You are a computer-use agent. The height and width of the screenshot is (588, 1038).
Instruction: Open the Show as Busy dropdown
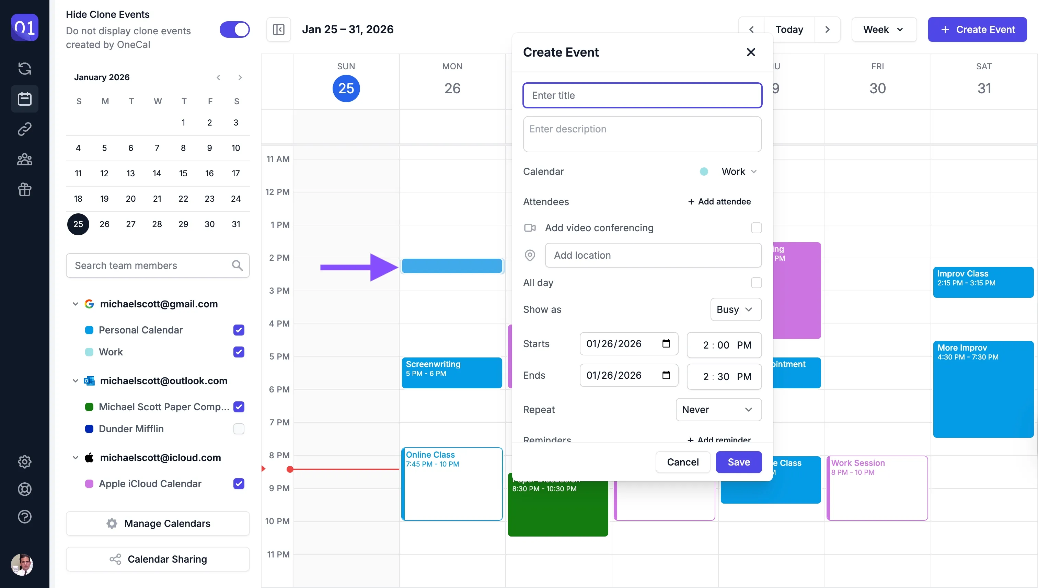(735, 309)
